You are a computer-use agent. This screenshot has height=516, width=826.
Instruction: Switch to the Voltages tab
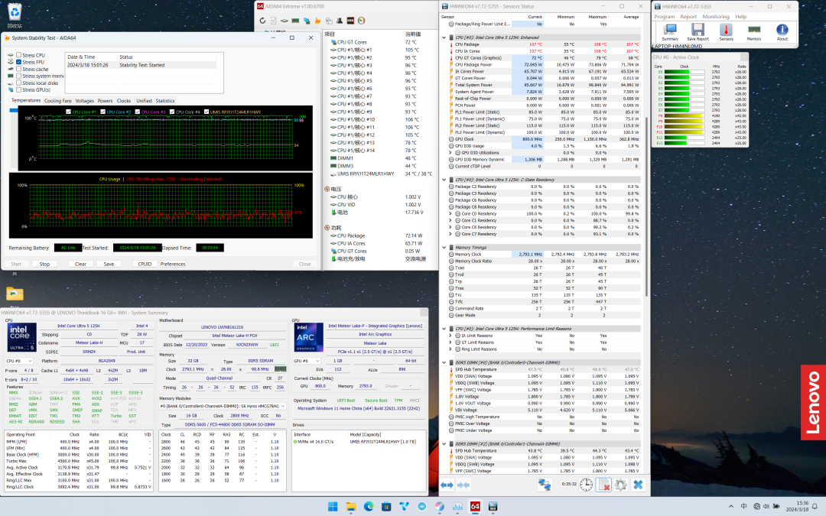click(84, 101)
